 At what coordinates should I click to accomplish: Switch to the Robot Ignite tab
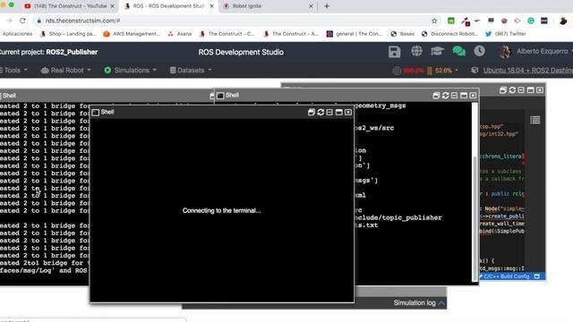click(x=268, y=6)
